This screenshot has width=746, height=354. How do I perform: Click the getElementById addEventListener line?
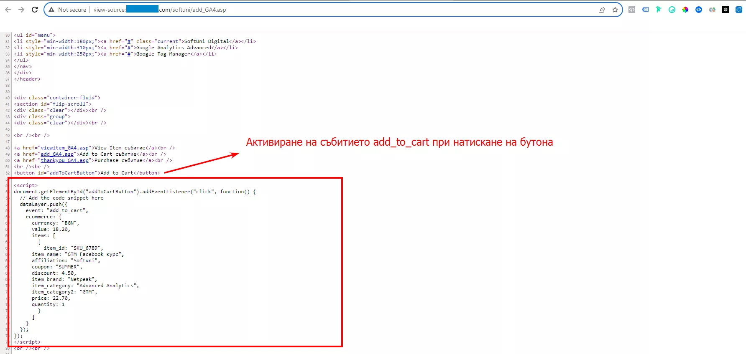coord(135,192)
